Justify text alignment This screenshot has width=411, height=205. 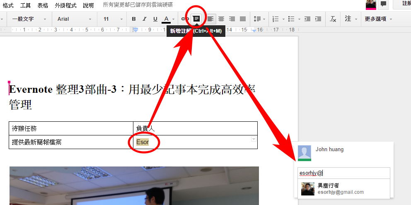click(x=243, y=19)
